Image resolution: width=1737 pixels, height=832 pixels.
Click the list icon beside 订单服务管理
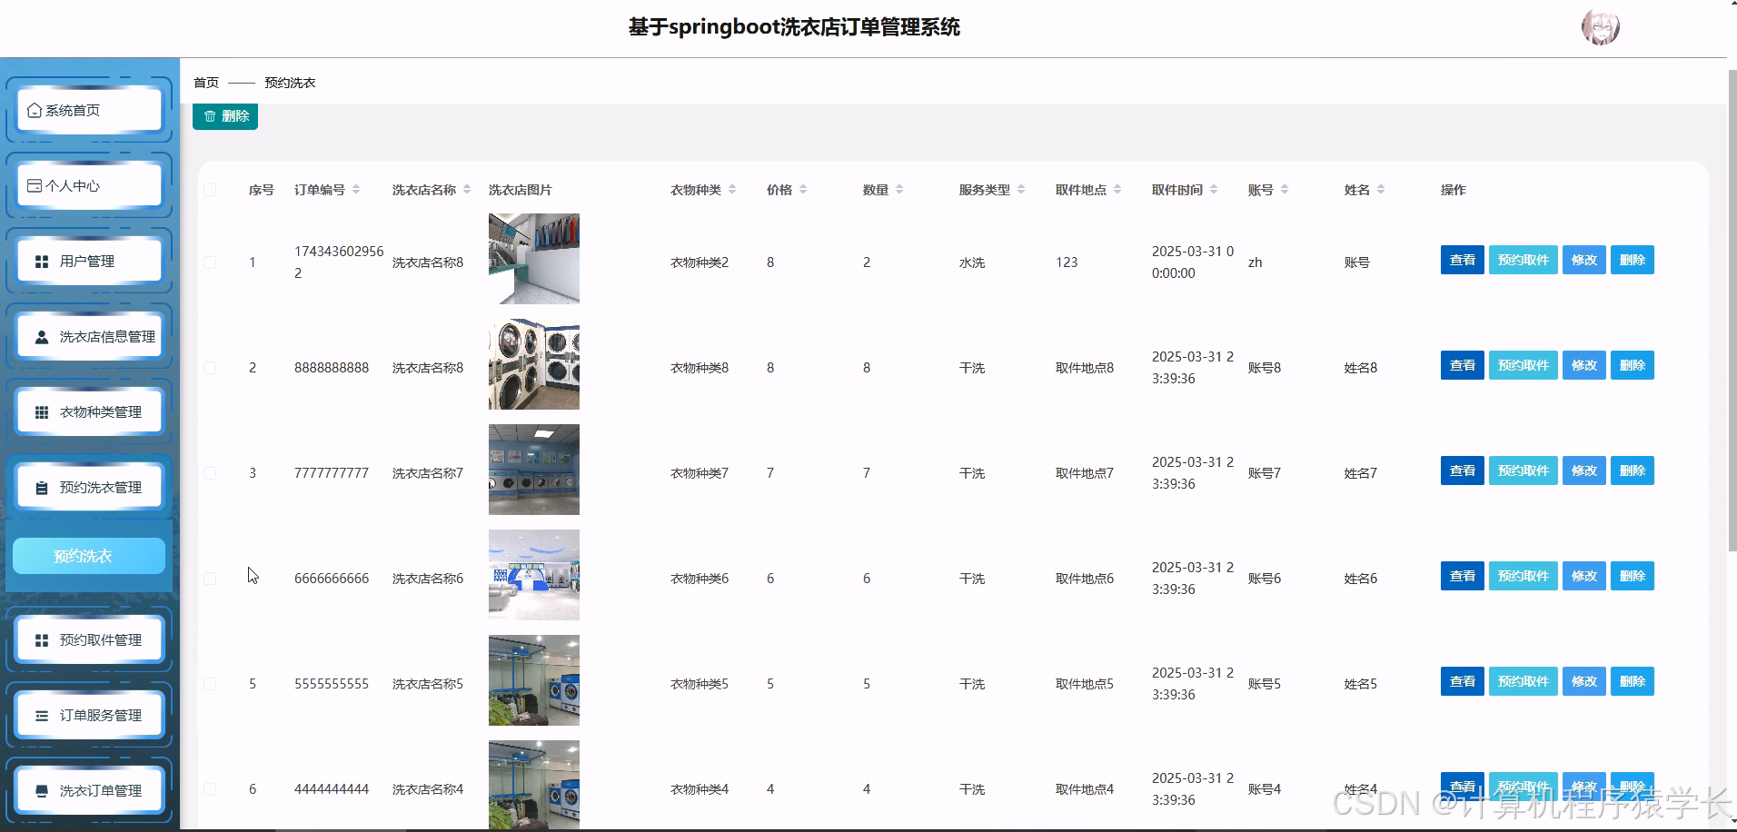click(42, 716)
